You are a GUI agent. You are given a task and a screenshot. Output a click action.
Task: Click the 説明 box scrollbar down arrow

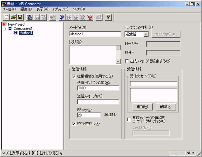pyautogui.click(x=118, y=62)
